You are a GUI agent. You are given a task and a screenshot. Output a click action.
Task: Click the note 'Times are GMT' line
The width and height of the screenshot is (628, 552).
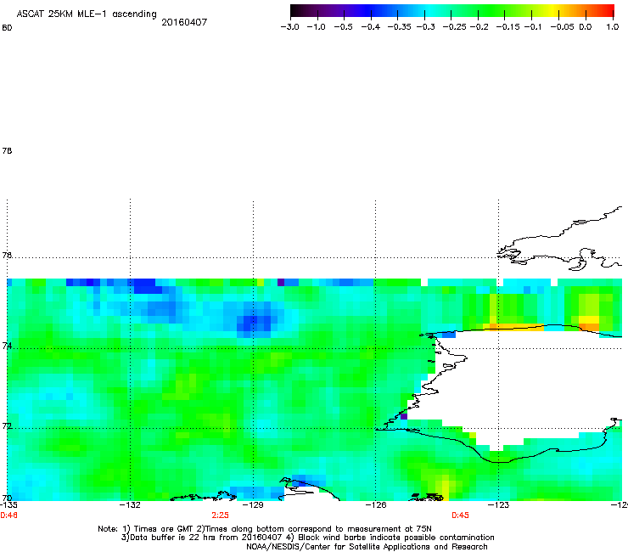pyautogui.click(x=265, y=529)
